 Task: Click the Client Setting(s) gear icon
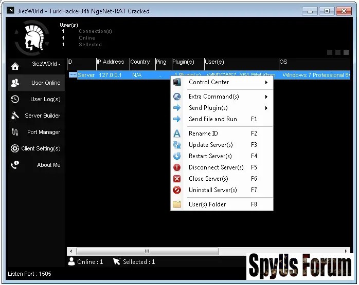pyautogui.click(x=15, y=148)
